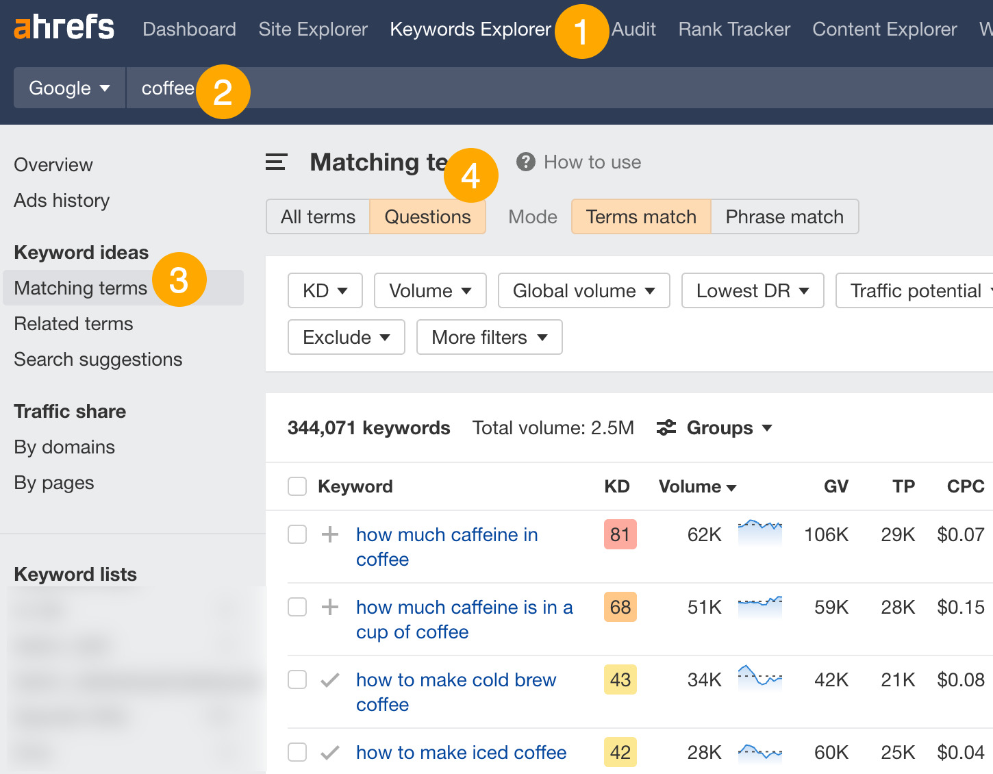
Task: Check the box beside 'how to make iced coffee'
Action: tap(297, 752)
